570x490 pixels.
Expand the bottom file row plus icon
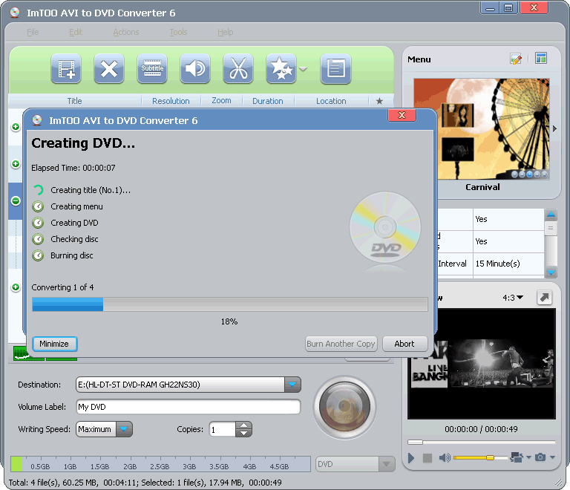click(x=16, y=287)
